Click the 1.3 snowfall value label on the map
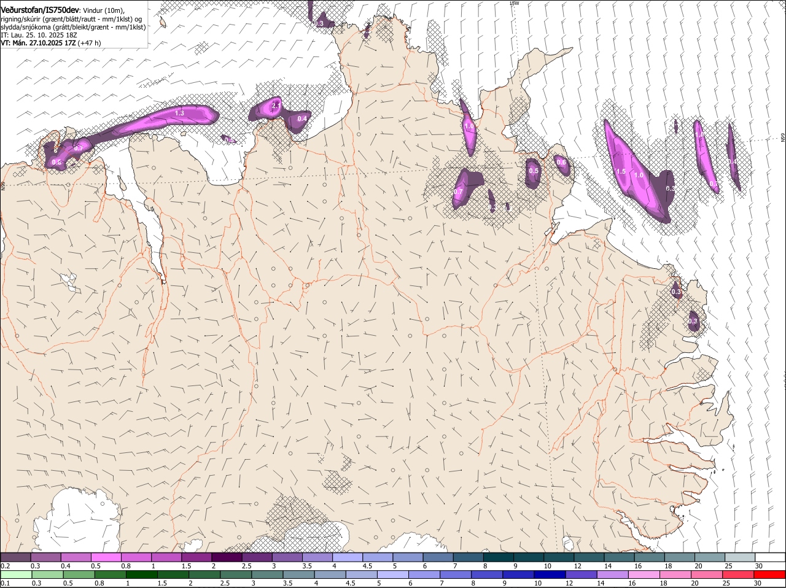 [179, 114]
